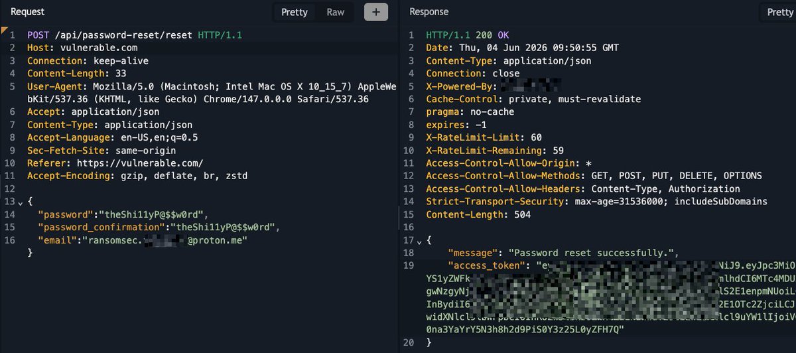The height and width of the screenshot is (353, 796).
Task: Collapse the JSON body at request line 13
Action: [21, 202]
